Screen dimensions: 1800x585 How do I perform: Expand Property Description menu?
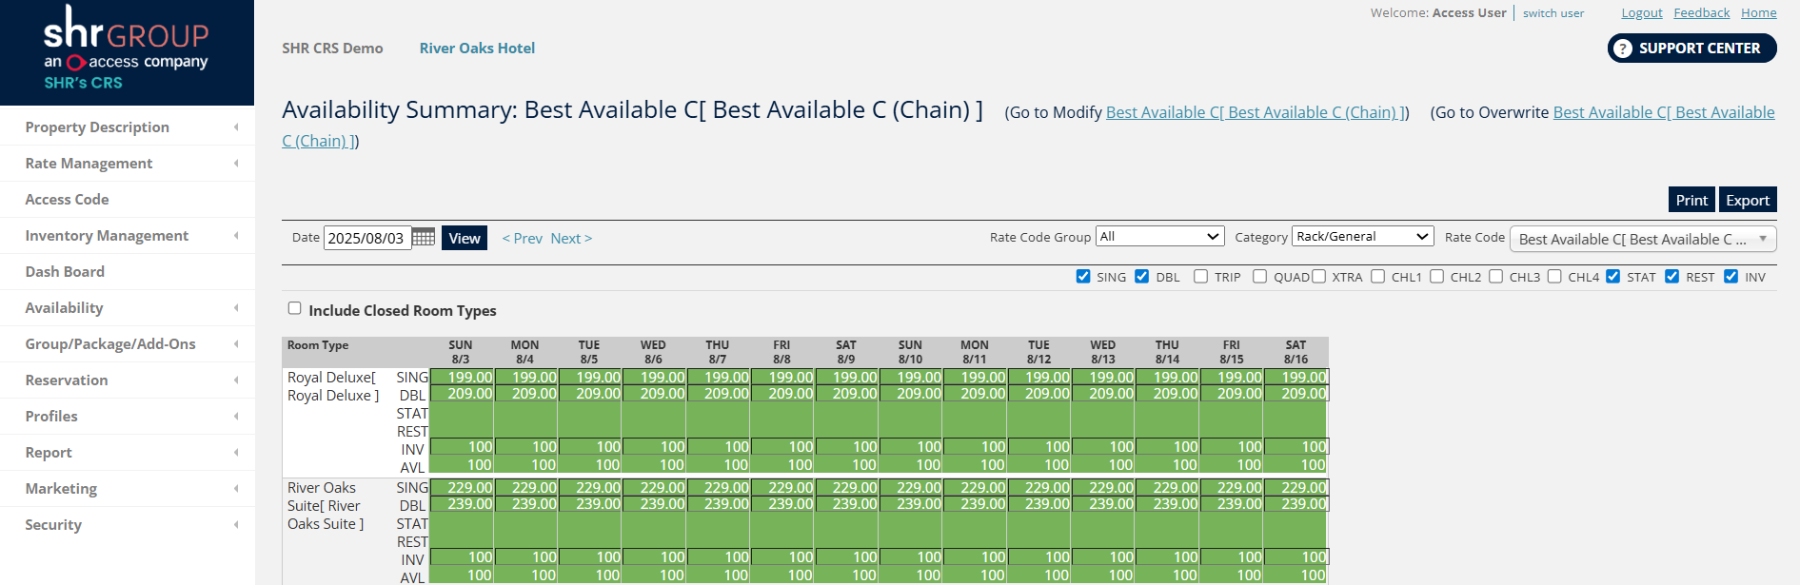click(x=128, y=127)
